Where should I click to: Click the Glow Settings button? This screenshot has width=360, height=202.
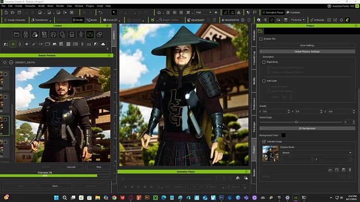click(307, 45)
